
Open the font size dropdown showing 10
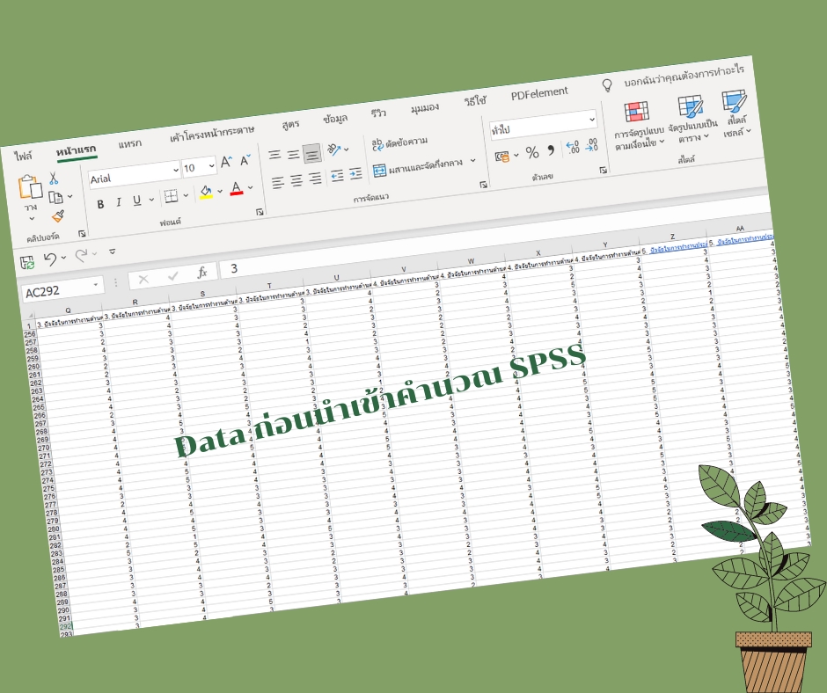[x=198, y=166]
